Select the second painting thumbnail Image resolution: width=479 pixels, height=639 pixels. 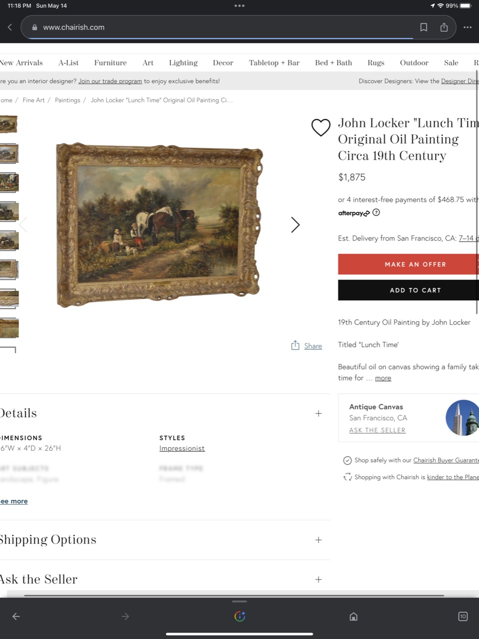[x=9, y=154]
